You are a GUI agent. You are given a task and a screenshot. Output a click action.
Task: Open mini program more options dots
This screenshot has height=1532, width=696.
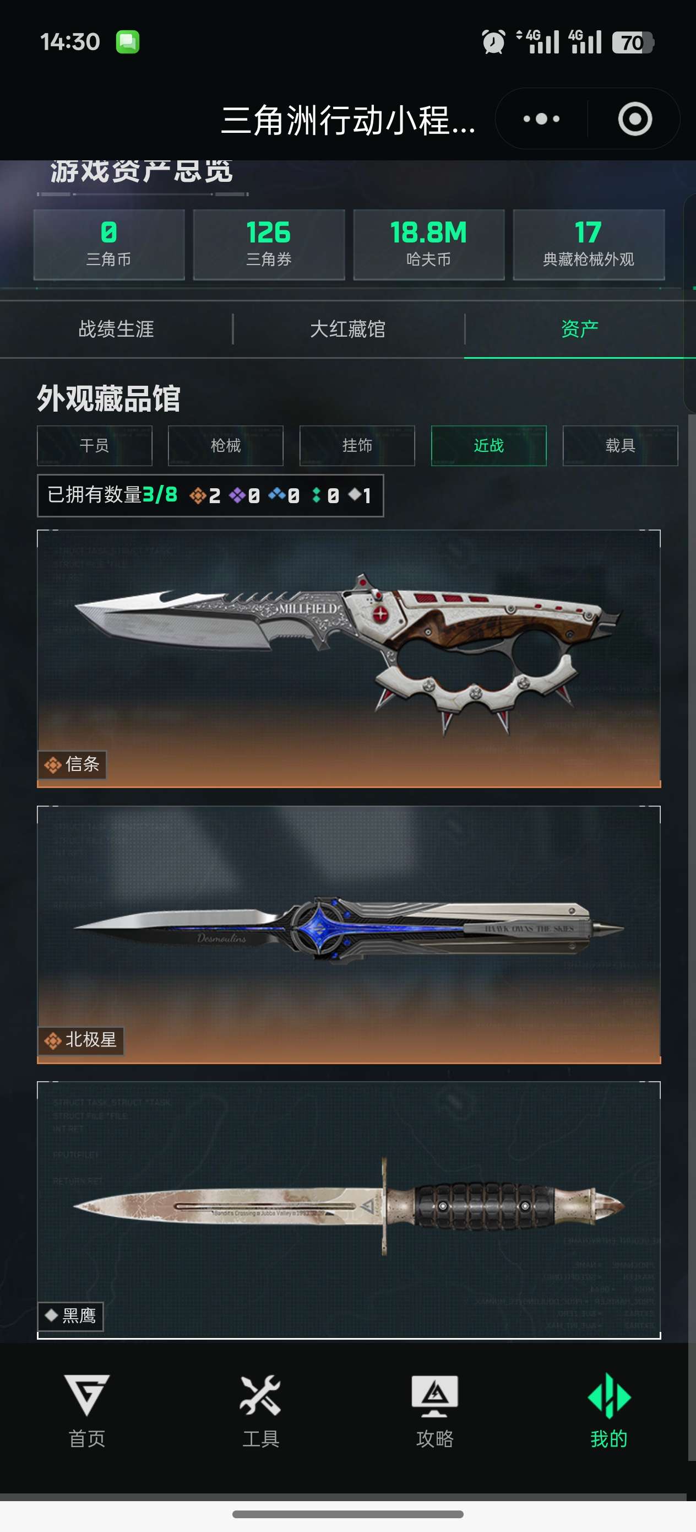(541, 119)
